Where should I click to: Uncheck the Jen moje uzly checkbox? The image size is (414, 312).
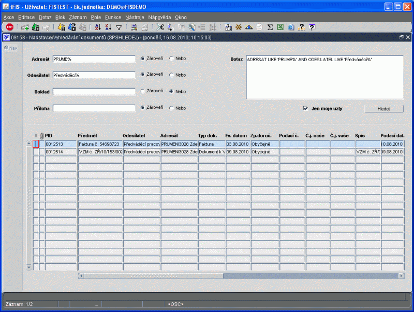pos(305,108)
